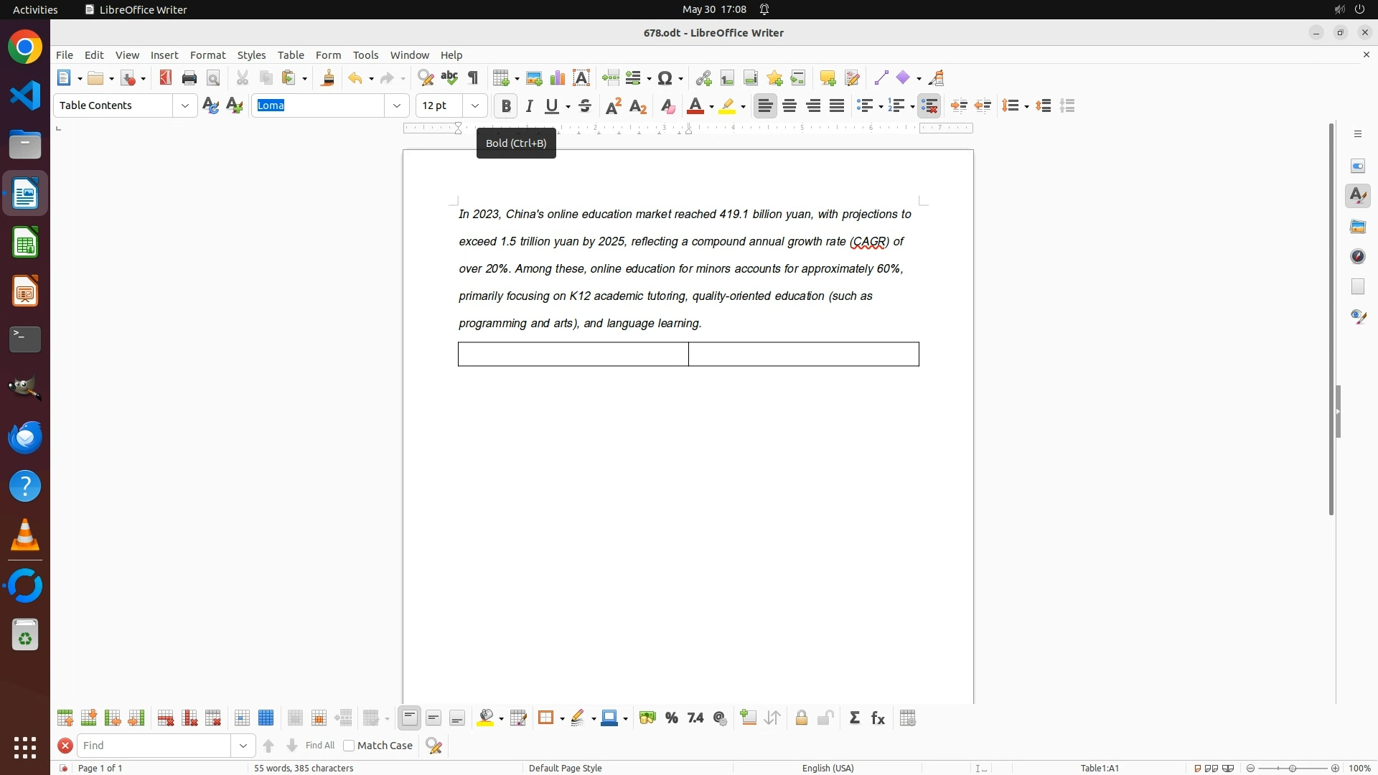Viewport: 1378px width, 775px height.
Task: Insert a chart from the toolbar
Action: pyautogui.click(x=557, y=78)
